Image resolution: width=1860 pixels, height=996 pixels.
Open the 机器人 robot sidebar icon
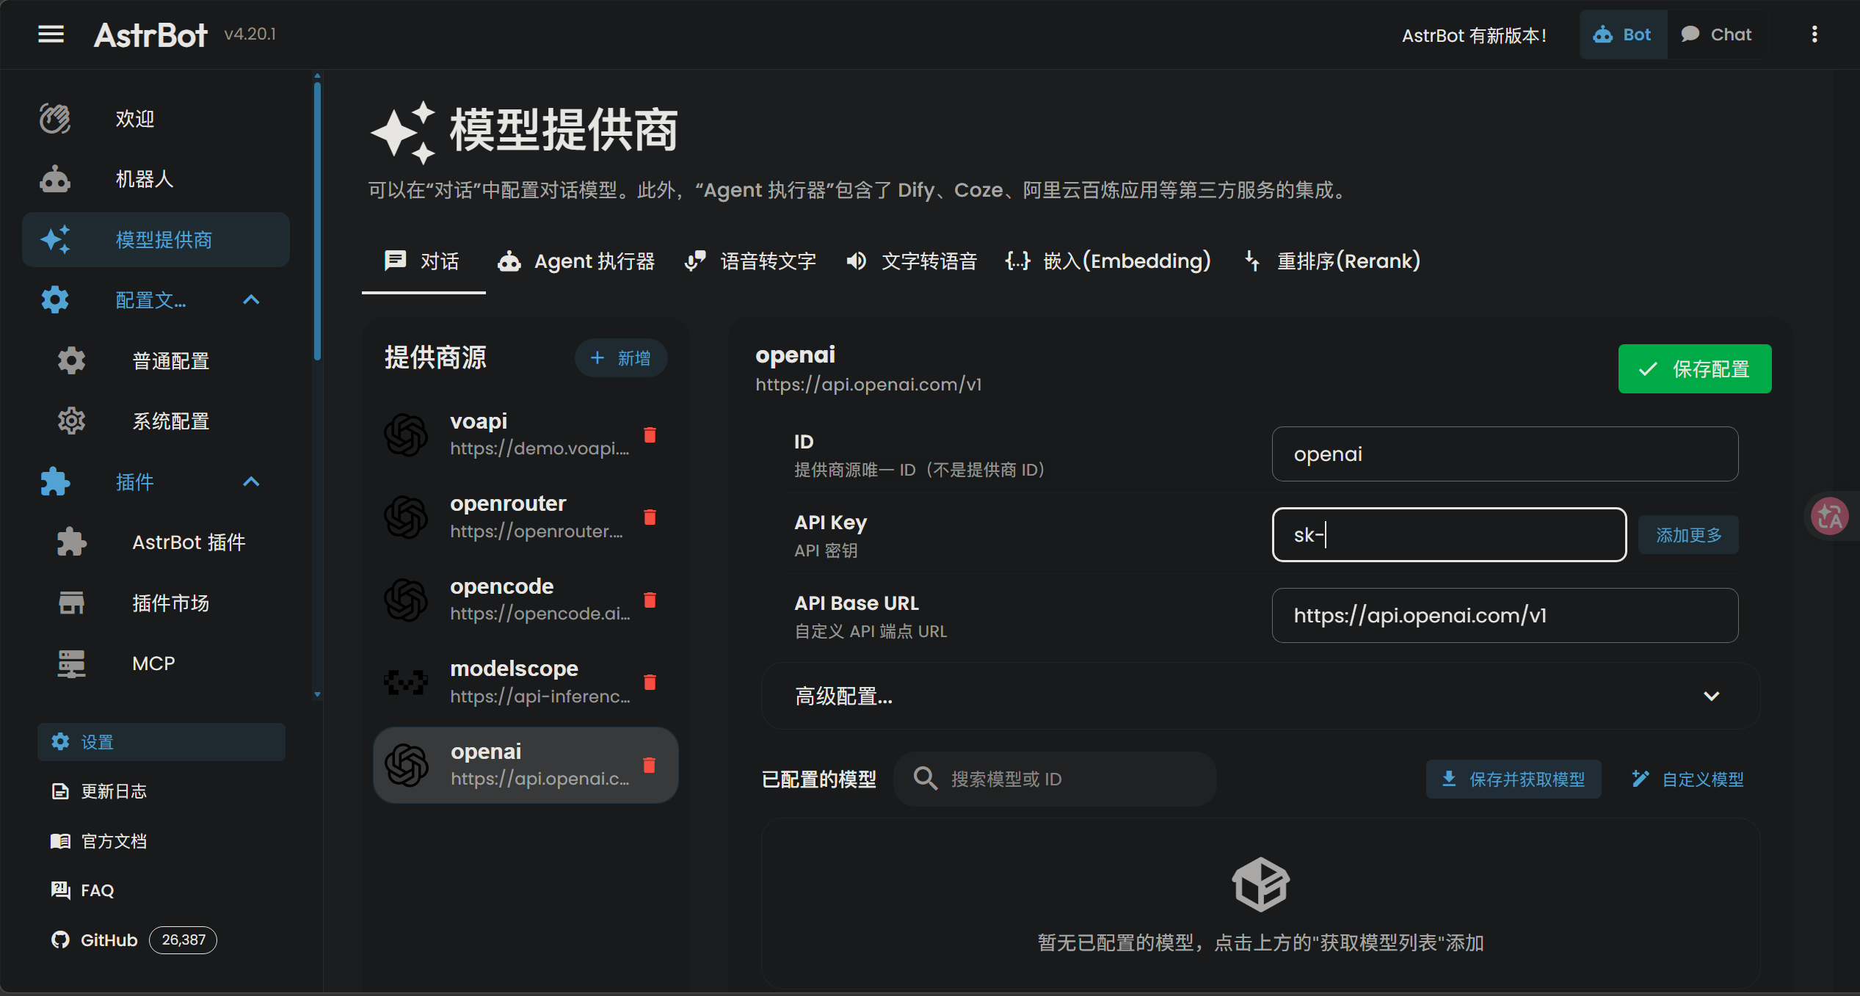pos(55,179)
